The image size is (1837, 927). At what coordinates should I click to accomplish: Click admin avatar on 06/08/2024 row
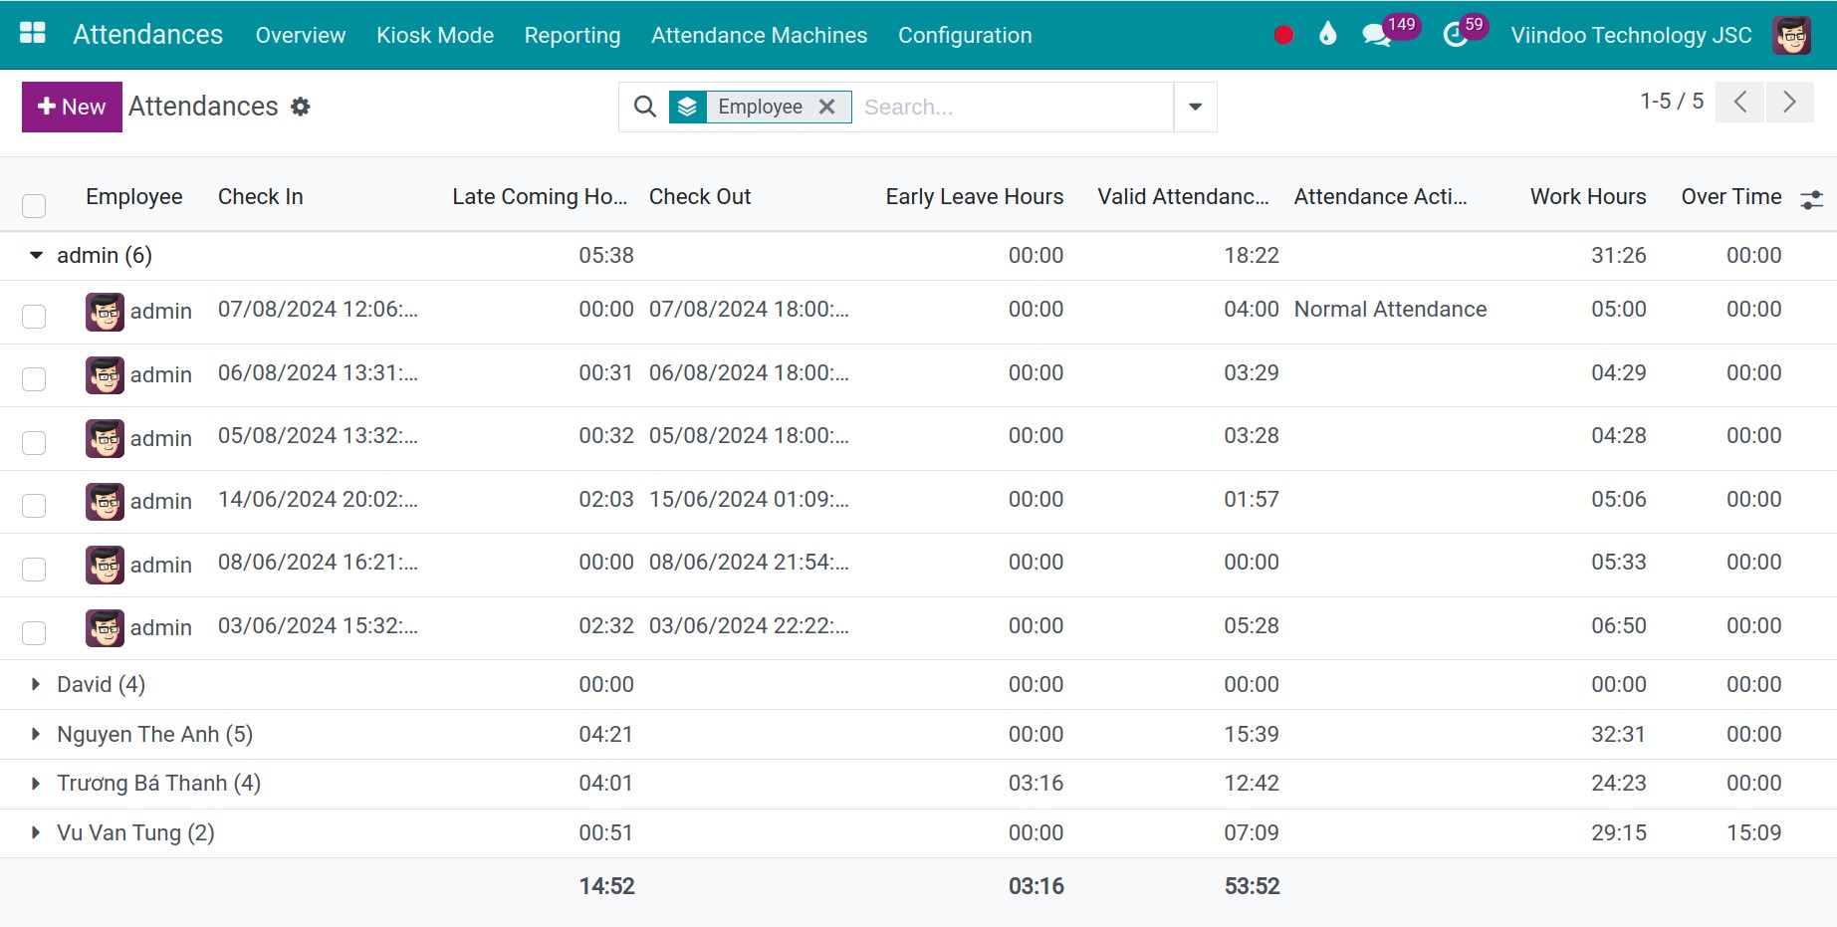105,375
